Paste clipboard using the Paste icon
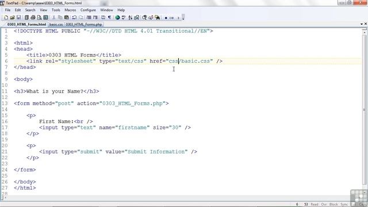This screenshot has width=368, height=207. click(67, 18)
